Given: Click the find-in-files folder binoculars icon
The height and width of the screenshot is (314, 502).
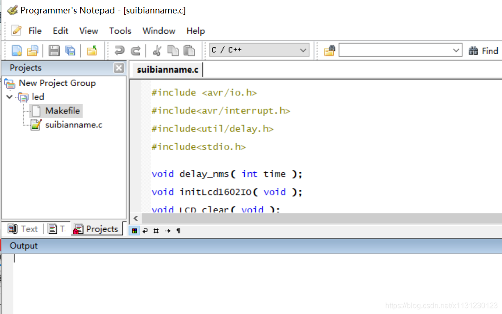Looking at the screenshot, I should pyautogui.click(x=329, y=50).
